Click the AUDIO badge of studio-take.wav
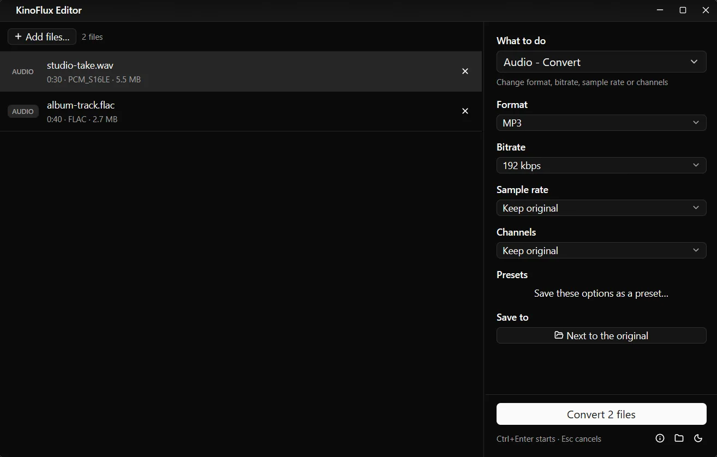The image size is (717, 457). tap(23, 71)
